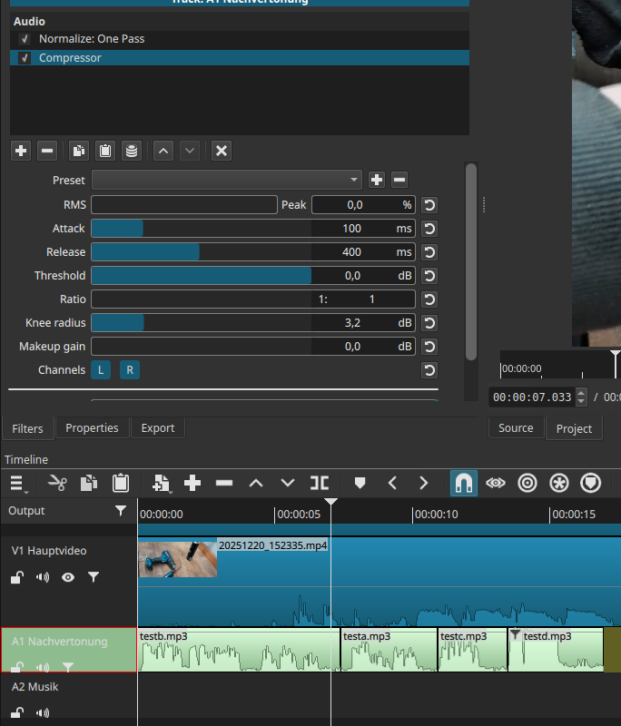Click the timeline cut scissors icon
This screenshot has height=726, width=621.
click(x=58, y=483)
